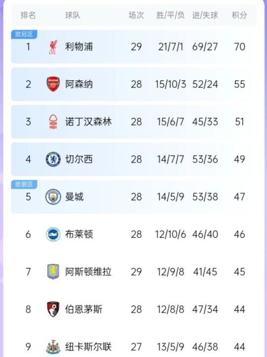
Task: Open the Nottingham Forest tree logo
Action: click(x=53, y=122)
